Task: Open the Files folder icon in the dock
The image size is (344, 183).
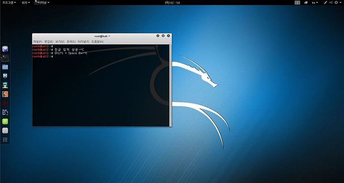Action: pyautogui.click(x=5, y=67)
